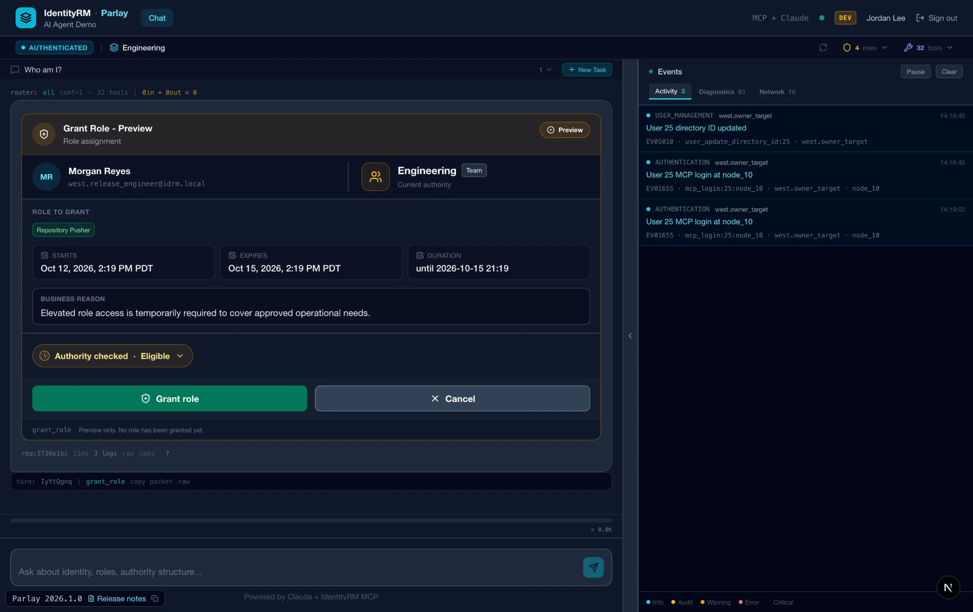Confirm with the Grant role button
The width and height of the screenshot is (973, 612).
click(x=169, y=398)
